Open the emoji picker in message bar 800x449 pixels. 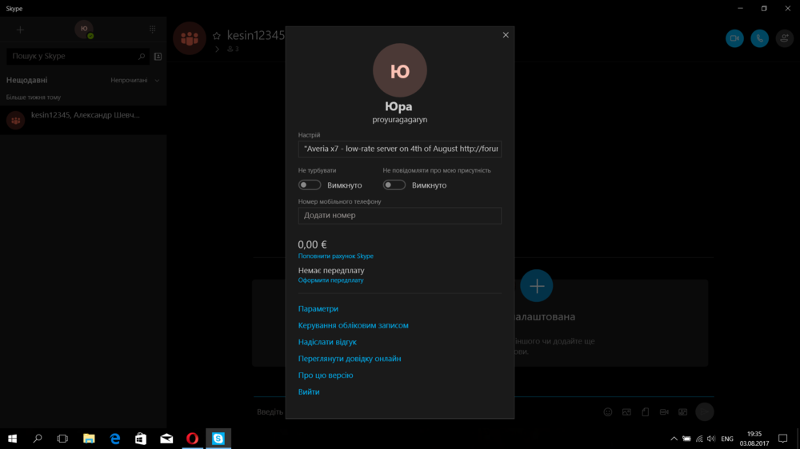coord(607,412)
